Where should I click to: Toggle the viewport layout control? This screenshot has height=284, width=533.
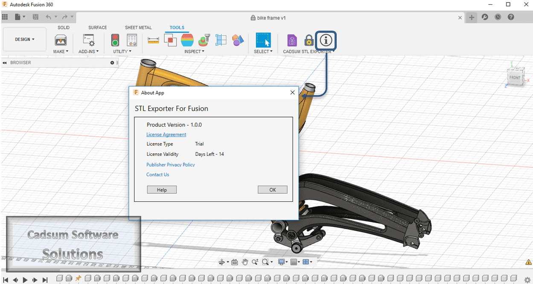[307, 262]
